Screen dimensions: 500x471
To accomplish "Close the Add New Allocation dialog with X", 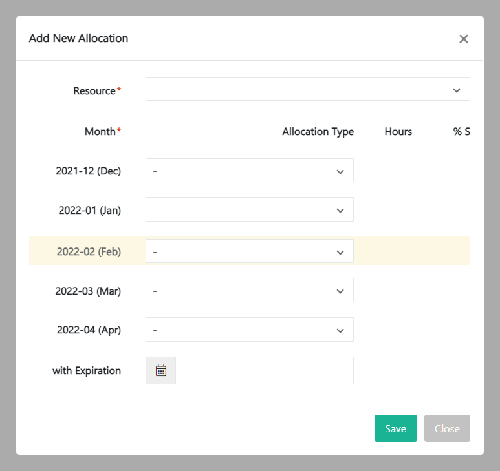I will coord(463,39).
